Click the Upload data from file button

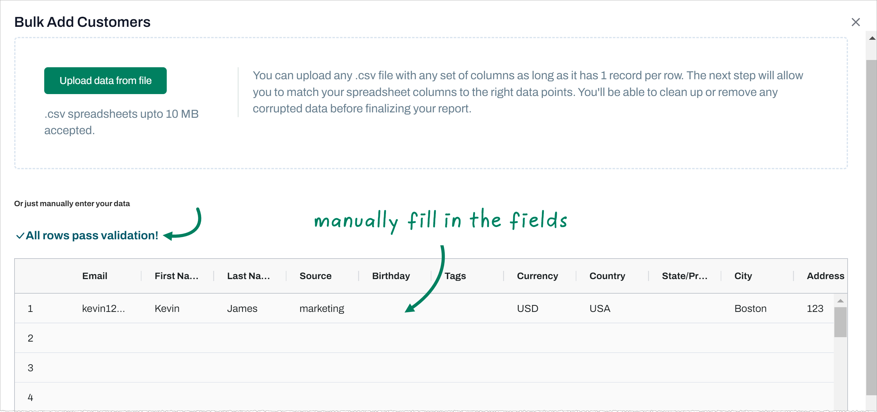pos(105,81)
